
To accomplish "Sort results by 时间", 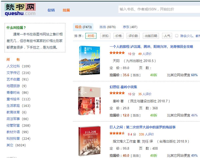I will 91,36.
